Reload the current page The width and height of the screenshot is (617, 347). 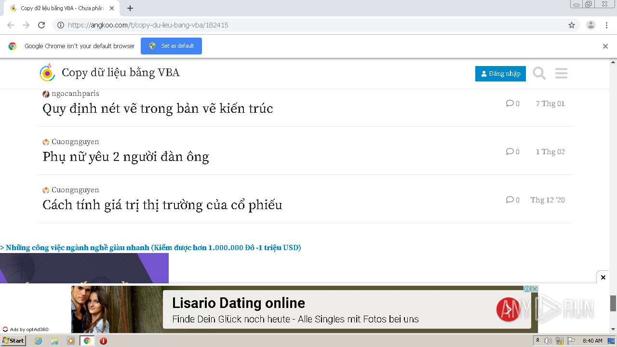click(x=41, y=25)
